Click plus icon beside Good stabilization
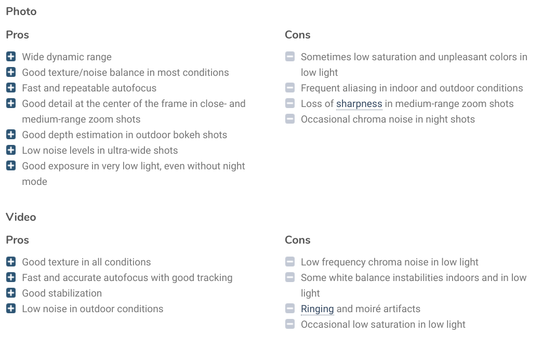 coord(11,293)
